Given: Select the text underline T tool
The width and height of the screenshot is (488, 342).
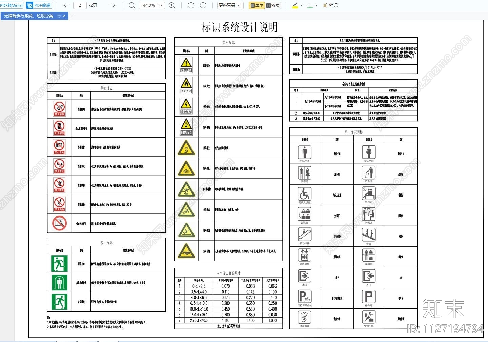Looking at the screenshot, I should pyautogui.click(x=310, y=5).
